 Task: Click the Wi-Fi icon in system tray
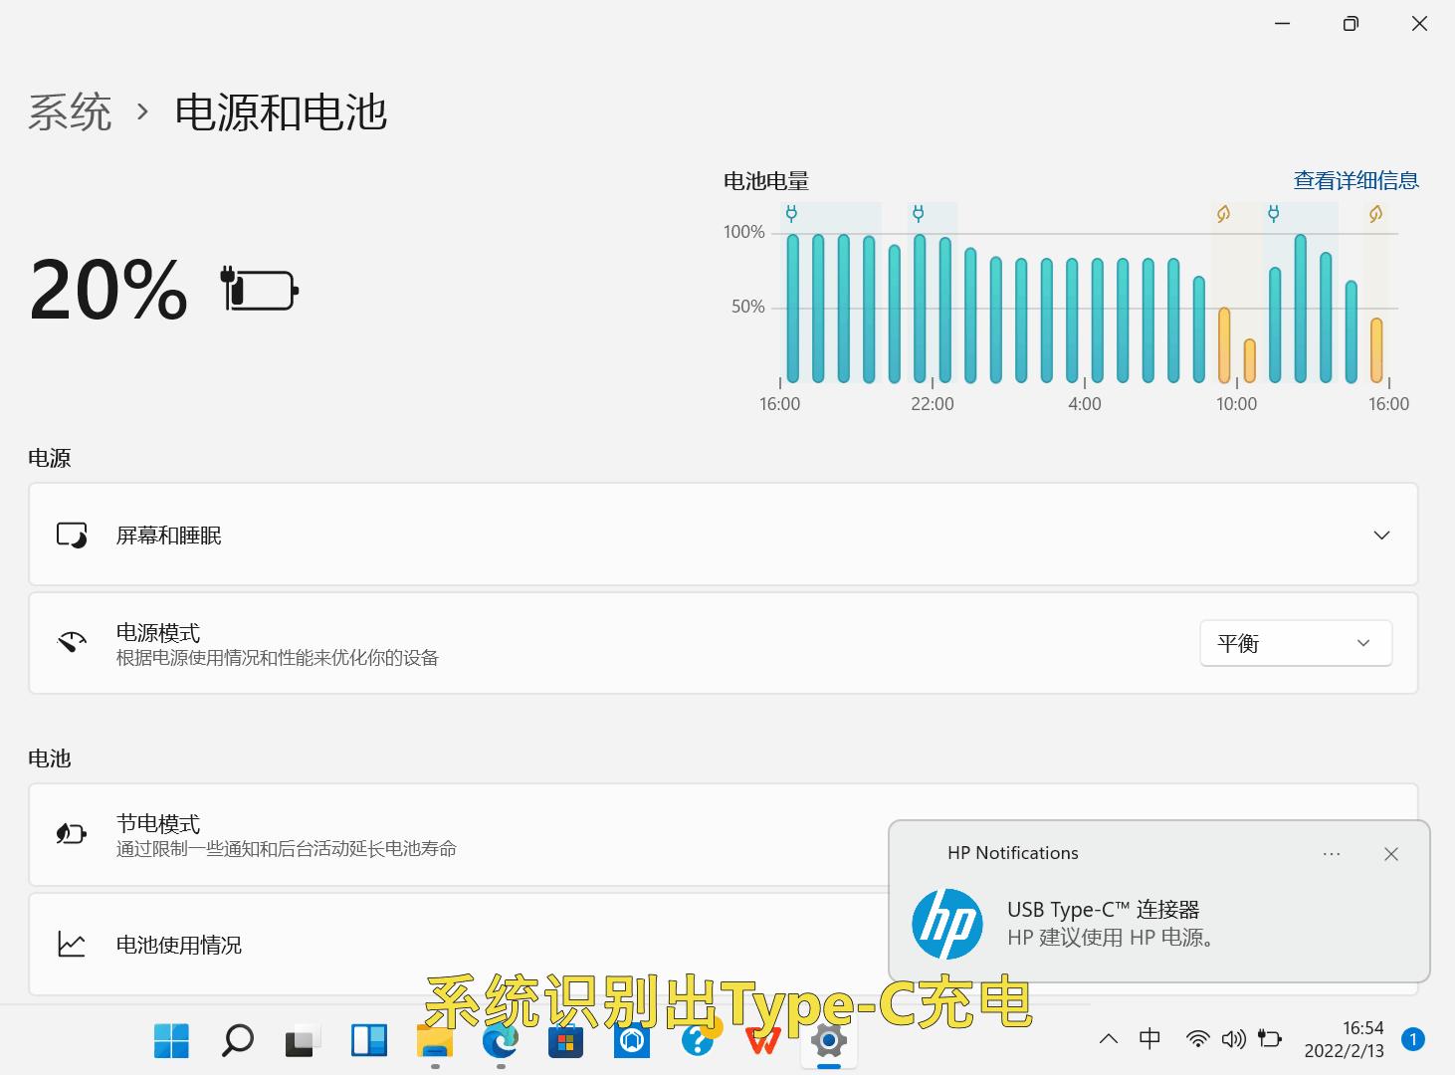[1196, 1038]
